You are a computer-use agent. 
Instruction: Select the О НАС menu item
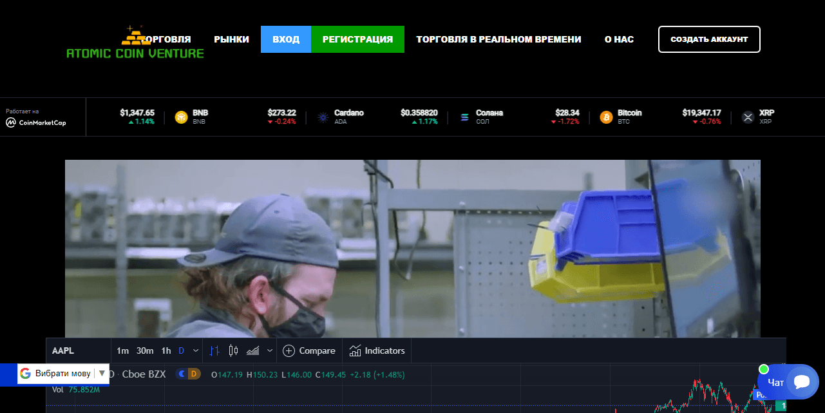pyautogui.click(x=619, y=39)
